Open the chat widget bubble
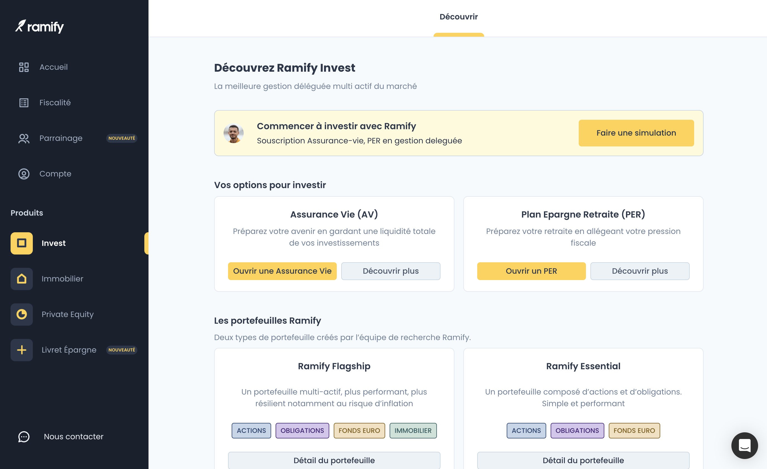 click(x=744, y=445)
